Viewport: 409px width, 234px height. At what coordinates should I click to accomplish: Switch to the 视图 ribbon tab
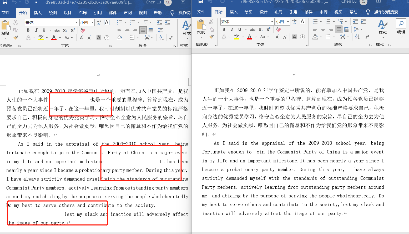pyautogui.click(x=143, y=12)
